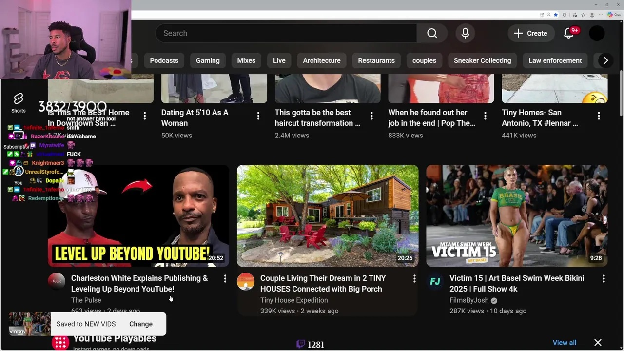Click the YouTube Playables heading
The width and height of the screenshot is (624, 351).
point(115,338)
